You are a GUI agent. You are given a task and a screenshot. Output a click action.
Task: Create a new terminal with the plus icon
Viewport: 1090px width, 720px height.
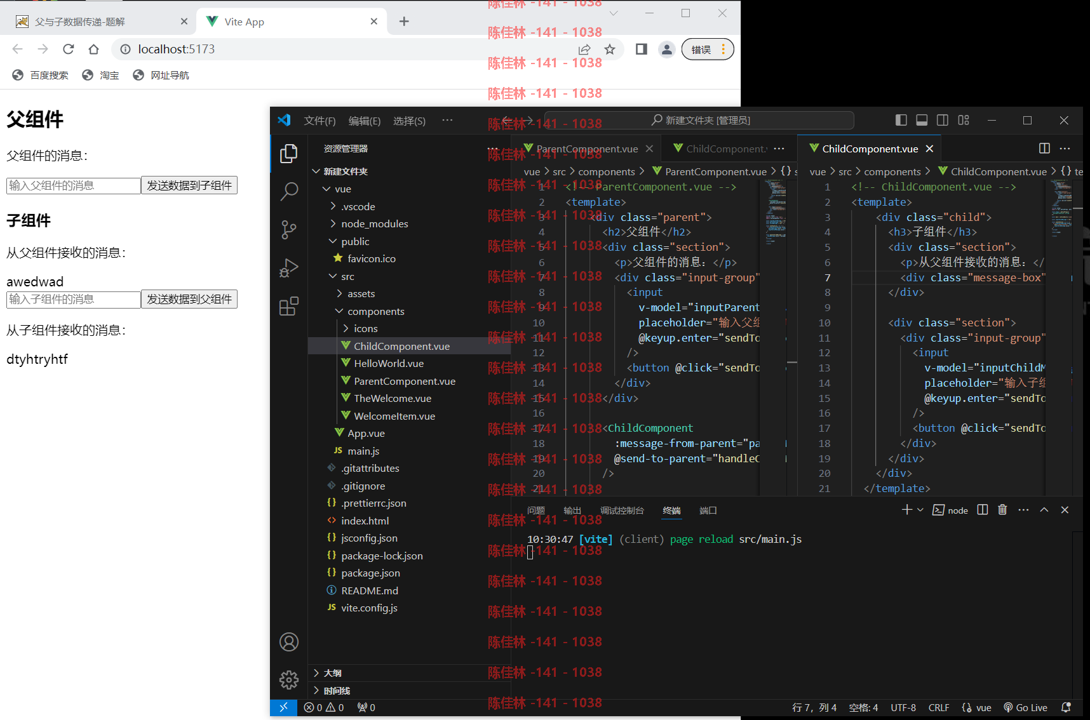click(x=907, y=510)
